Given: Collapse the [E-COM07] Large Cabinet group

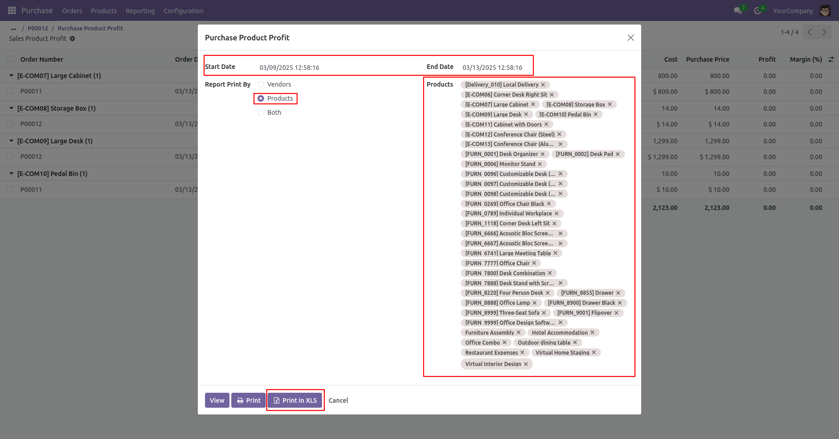Looking at the screenshot, I should pos(11,76).
